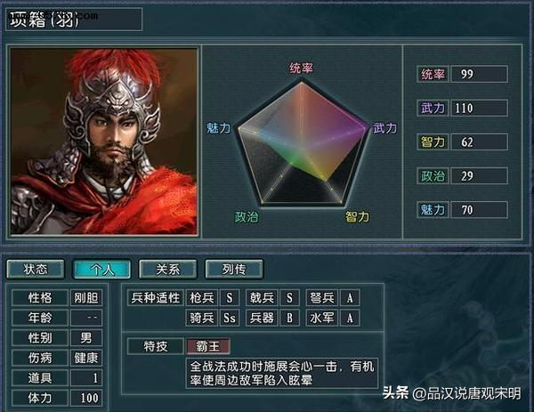The width and height of the screenshot is (534, 412).
Task: Select the 智力 stat label
Action: (433, 142)
